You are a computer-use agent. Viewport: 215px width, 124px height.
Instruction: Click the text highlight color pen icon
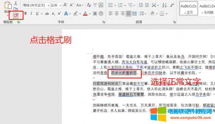point(76,14)
